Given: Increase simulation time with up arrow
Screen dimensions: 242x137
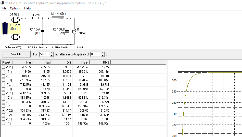Looking at the screenshot, I should (x=52, y=53).
